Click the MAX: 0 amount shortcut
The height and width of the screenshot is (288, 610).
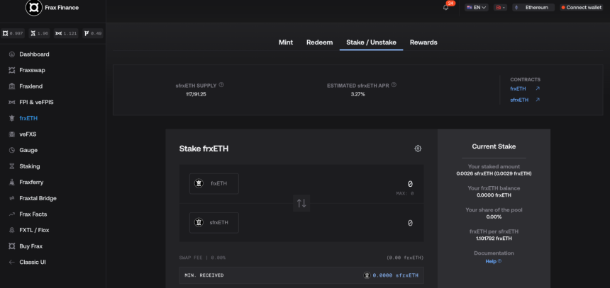tap(405, 193)
